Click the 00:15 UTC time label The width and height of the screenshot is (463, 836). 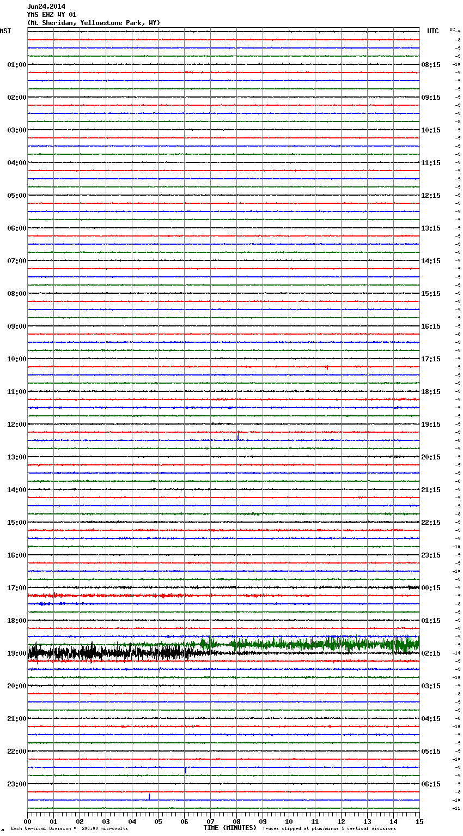point(431,588)
